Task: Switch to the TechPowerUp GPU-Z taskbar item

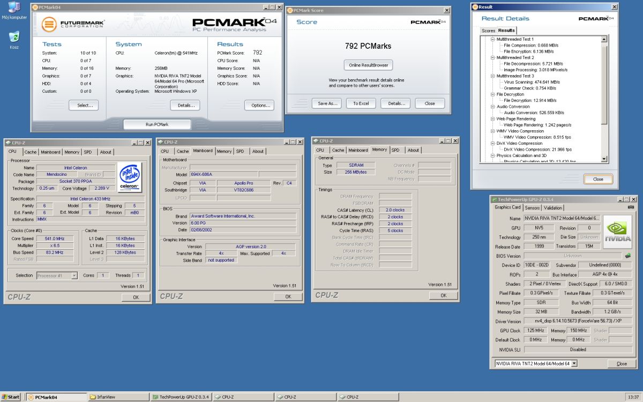Action: tap(181, 397)
